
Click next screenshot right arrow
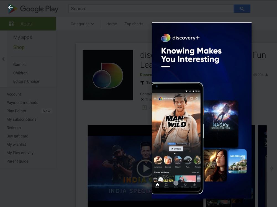(272, 168)
